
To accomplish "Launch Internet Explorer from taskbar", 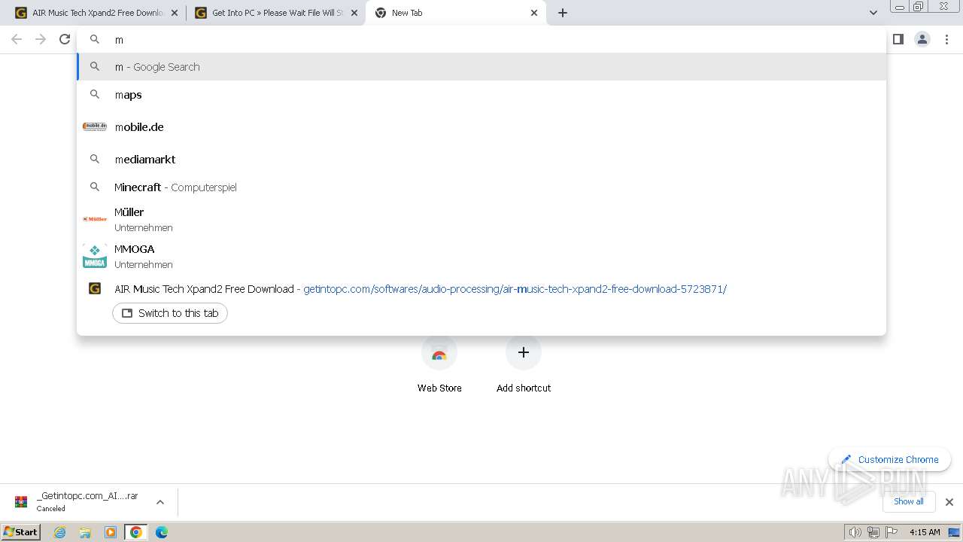I will pyautogui.click(x=59, y=532).
